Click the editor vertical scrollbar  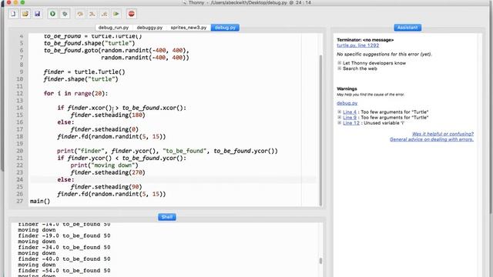click(x=320, y=130)
